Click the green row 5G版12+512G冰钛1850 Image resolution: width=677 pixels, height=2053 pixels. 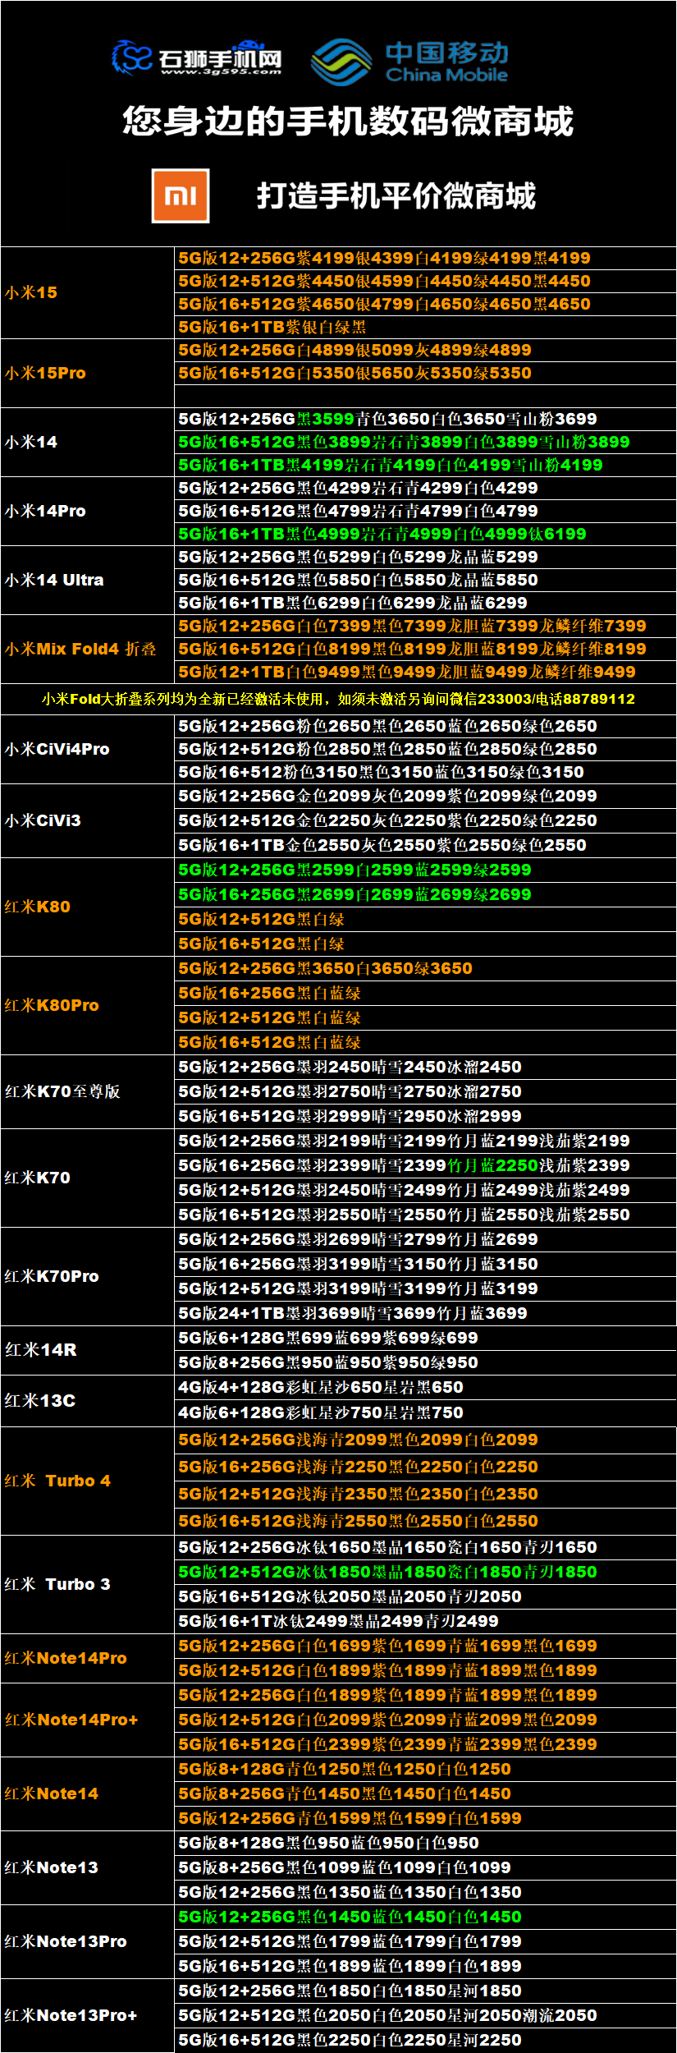[x=425, y=1572]
